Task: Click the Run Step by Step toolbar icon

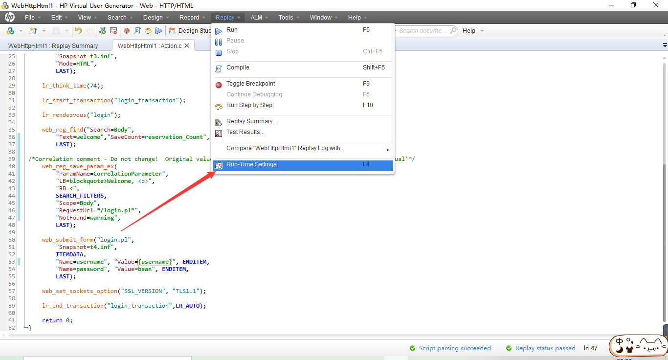Action: pos(148,31)
